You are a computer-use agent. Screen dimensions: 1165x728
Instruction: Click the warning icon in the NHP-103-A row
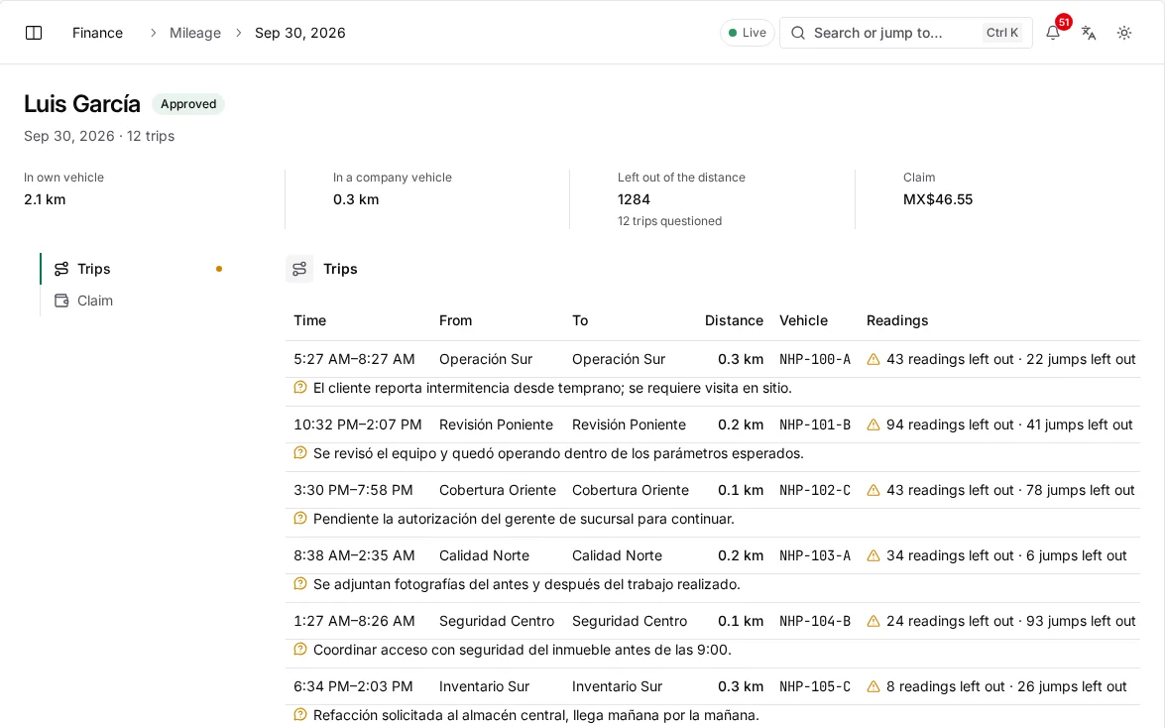[x=874, y=555]
